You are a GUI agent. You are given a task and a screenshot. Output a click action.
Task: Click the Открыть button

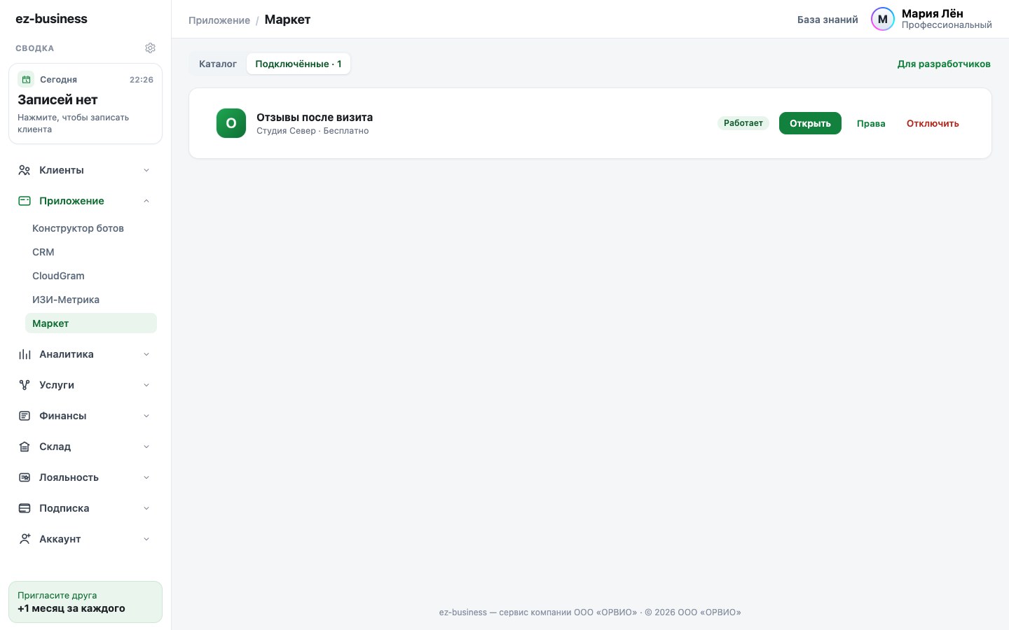coord(810,123)
